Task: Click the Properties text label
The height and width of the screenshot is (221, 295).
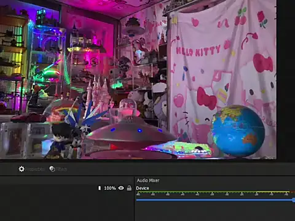Action: pos(35,169)
